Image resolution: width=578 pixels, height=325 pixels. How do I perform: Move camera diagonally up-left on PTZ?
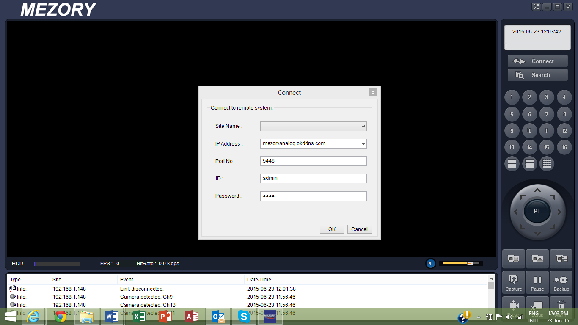(523, 197)
